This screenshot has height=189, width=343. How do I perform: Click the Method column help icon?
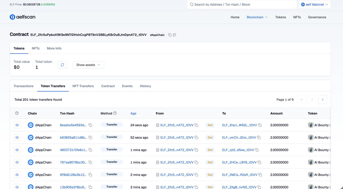click(x=115, y=113)
